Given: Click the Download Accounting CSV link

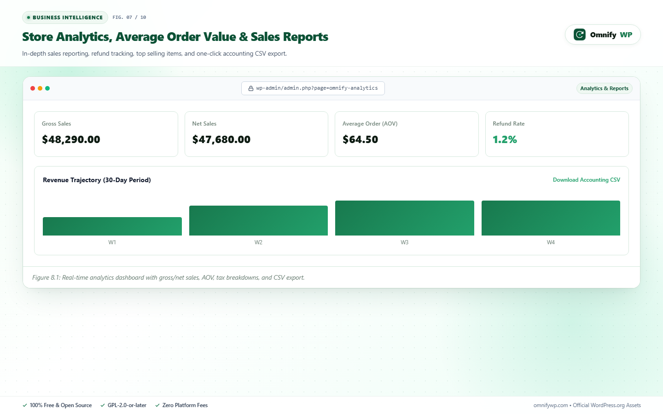Looking at the screenshot, I should point(587,180).
